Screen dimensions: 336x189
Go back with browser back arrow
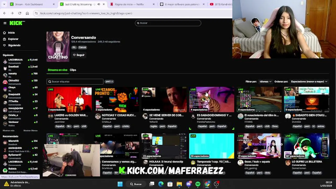click(x=4, y=13)
